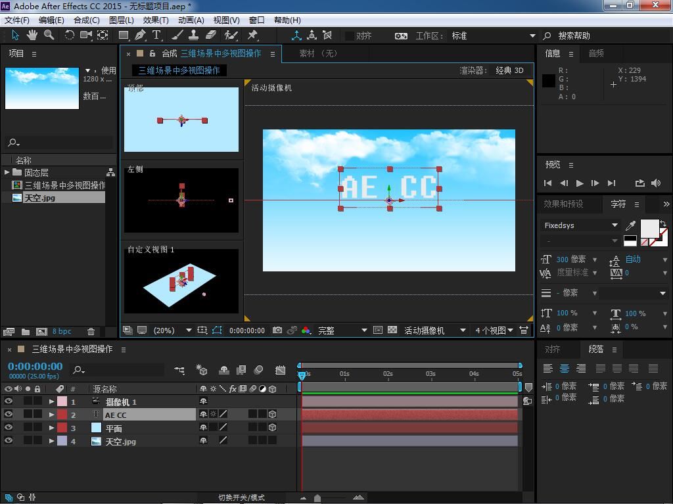The height and width of the screenshot is (504, 673).
Task: Open the 文件(F) menu
Action: (x=16, y=20)
